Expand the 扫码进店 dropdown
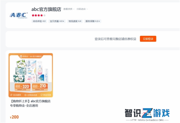Image resolution: width=180 pixels, height=123 pixels. click(x=82, y=9)
